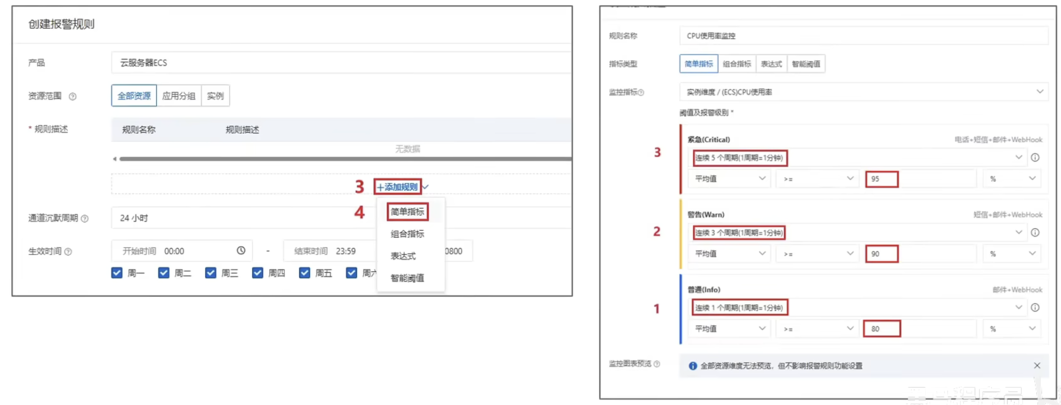The height and width of the screenshot is (405, 1061).
Task: Click the help icon next to 通道沉默周期
Action: (85, 219)
